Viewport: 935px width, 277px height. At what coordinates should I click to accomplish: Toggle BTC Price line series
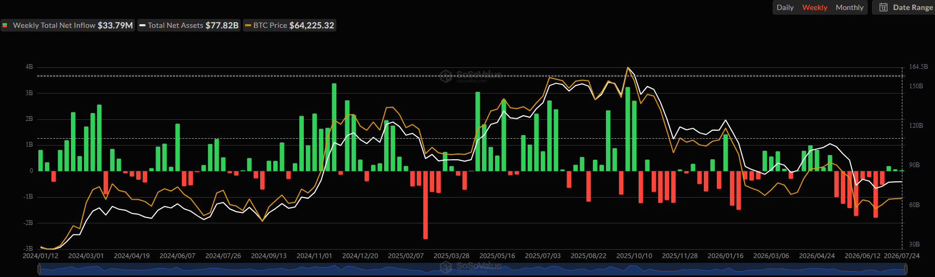coord(290,25)
